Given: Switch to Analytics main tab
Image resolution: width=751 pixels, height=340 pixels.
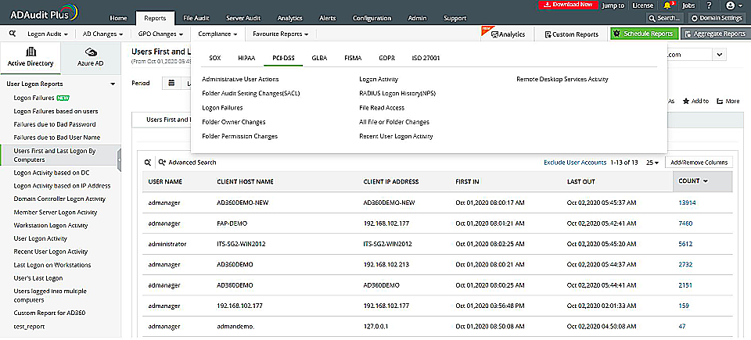Looking at the screenshot, I should pyautogui.click(x=289, y=19).
